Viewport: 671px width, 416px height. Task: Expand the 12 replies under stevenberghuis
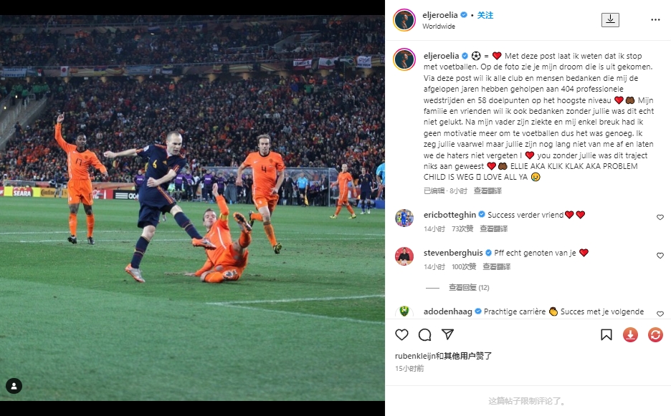point(469,287)
